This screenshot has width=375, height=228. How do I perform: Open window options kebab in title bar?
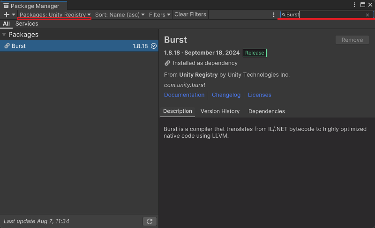[x=354, y=5]
